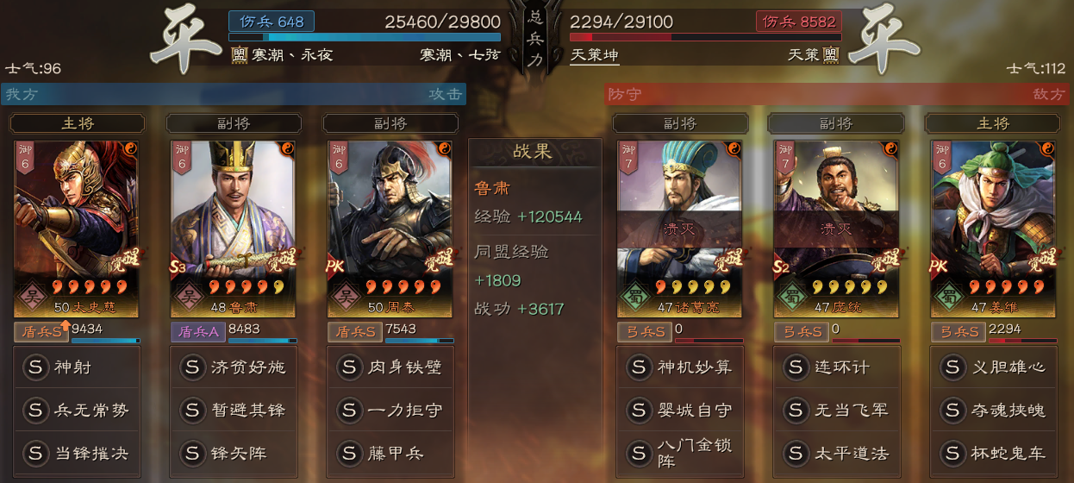Open the 义胆雄心 skill S icon
Viewport: 1074px width, 483px height.
pos(952,367)
